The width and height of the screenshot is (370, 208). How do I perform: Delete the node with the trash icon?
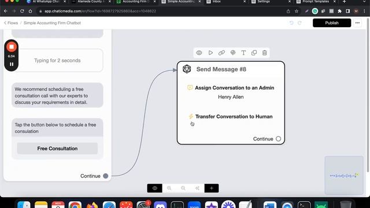coord(265,53)
